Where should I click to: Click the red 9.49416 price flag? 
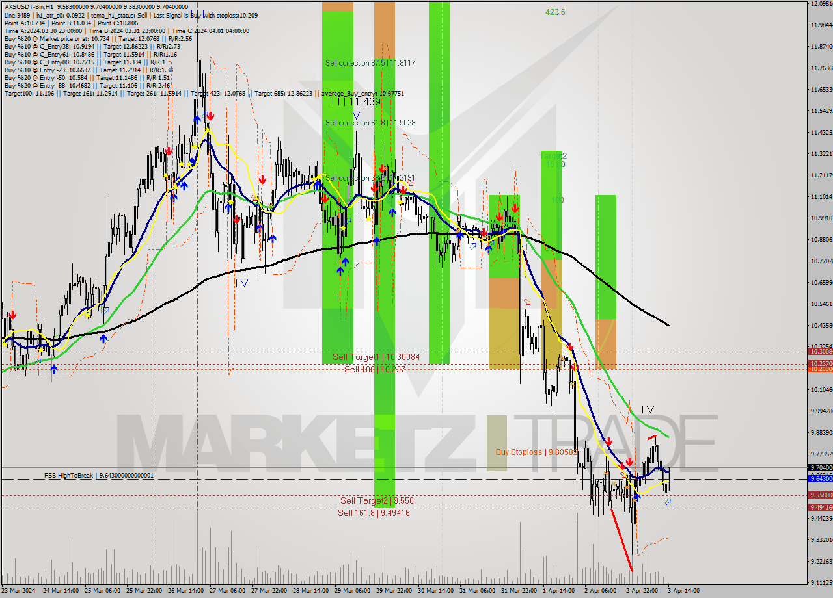820,507
